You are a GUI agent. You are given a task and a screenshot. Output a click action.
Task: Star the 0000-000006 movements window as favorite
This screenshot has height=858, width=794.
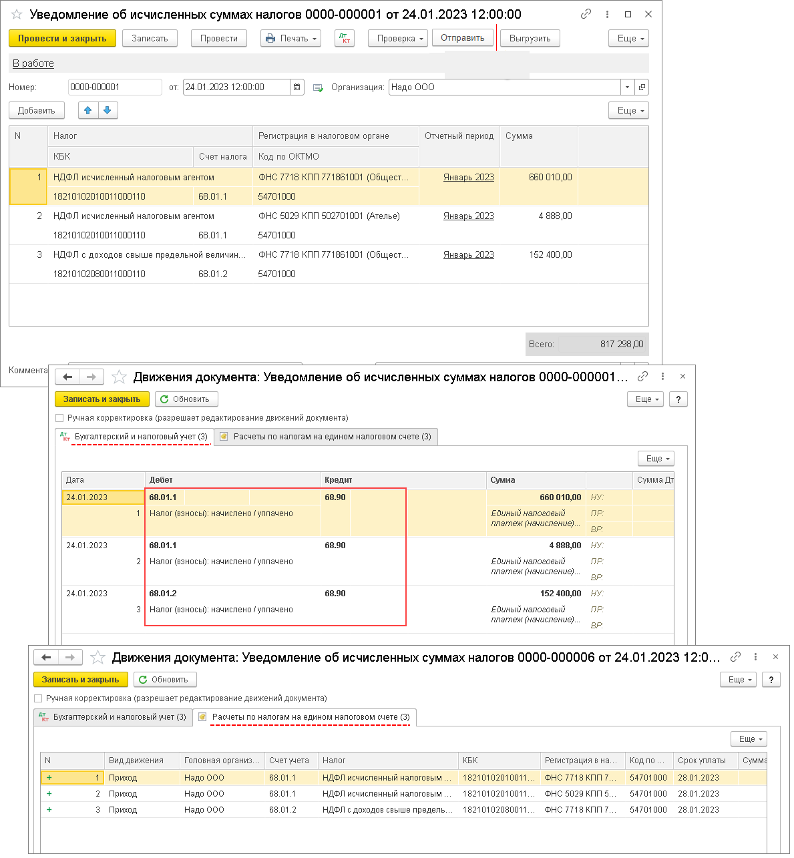tap(97, 658)
